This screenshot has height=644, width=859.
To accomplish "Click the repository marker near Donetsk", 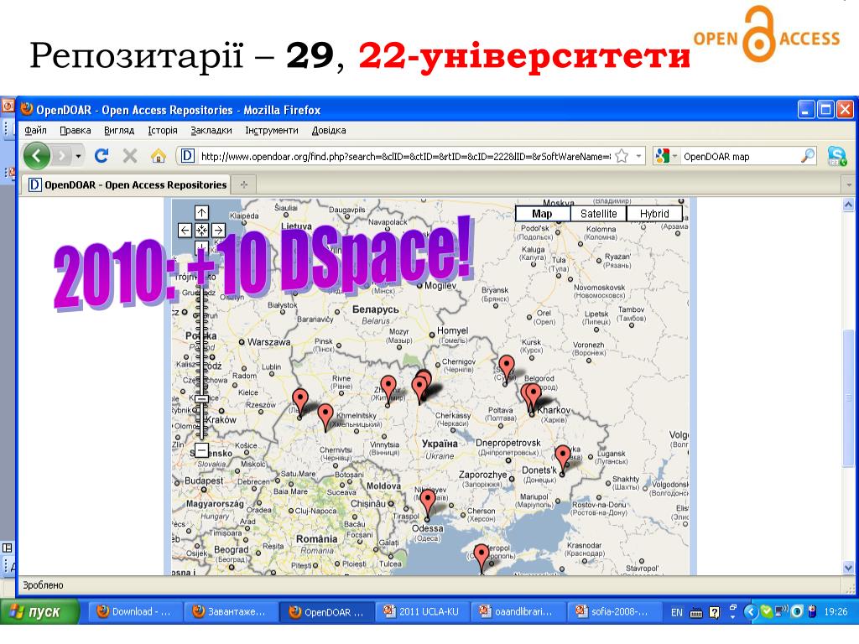I will [563, 459].
